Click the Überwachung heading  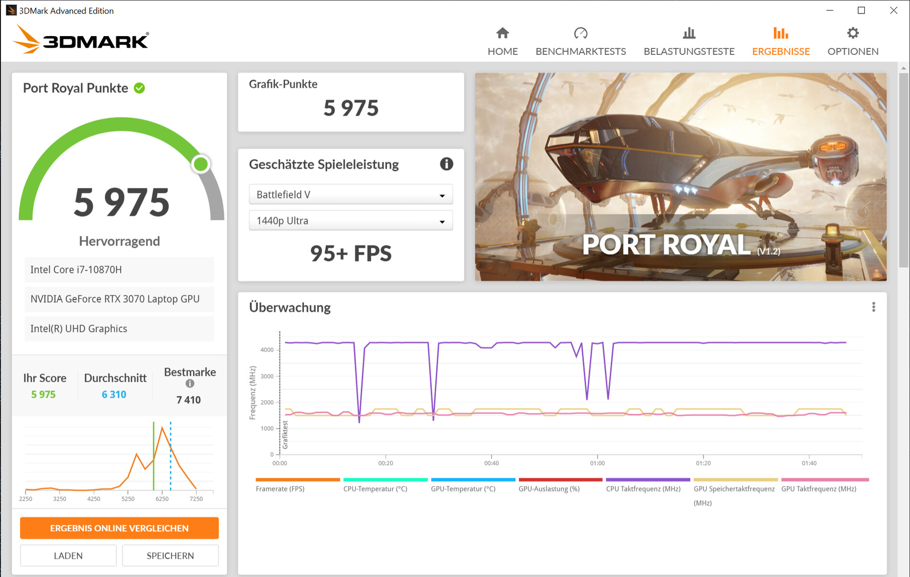point(290,307)
